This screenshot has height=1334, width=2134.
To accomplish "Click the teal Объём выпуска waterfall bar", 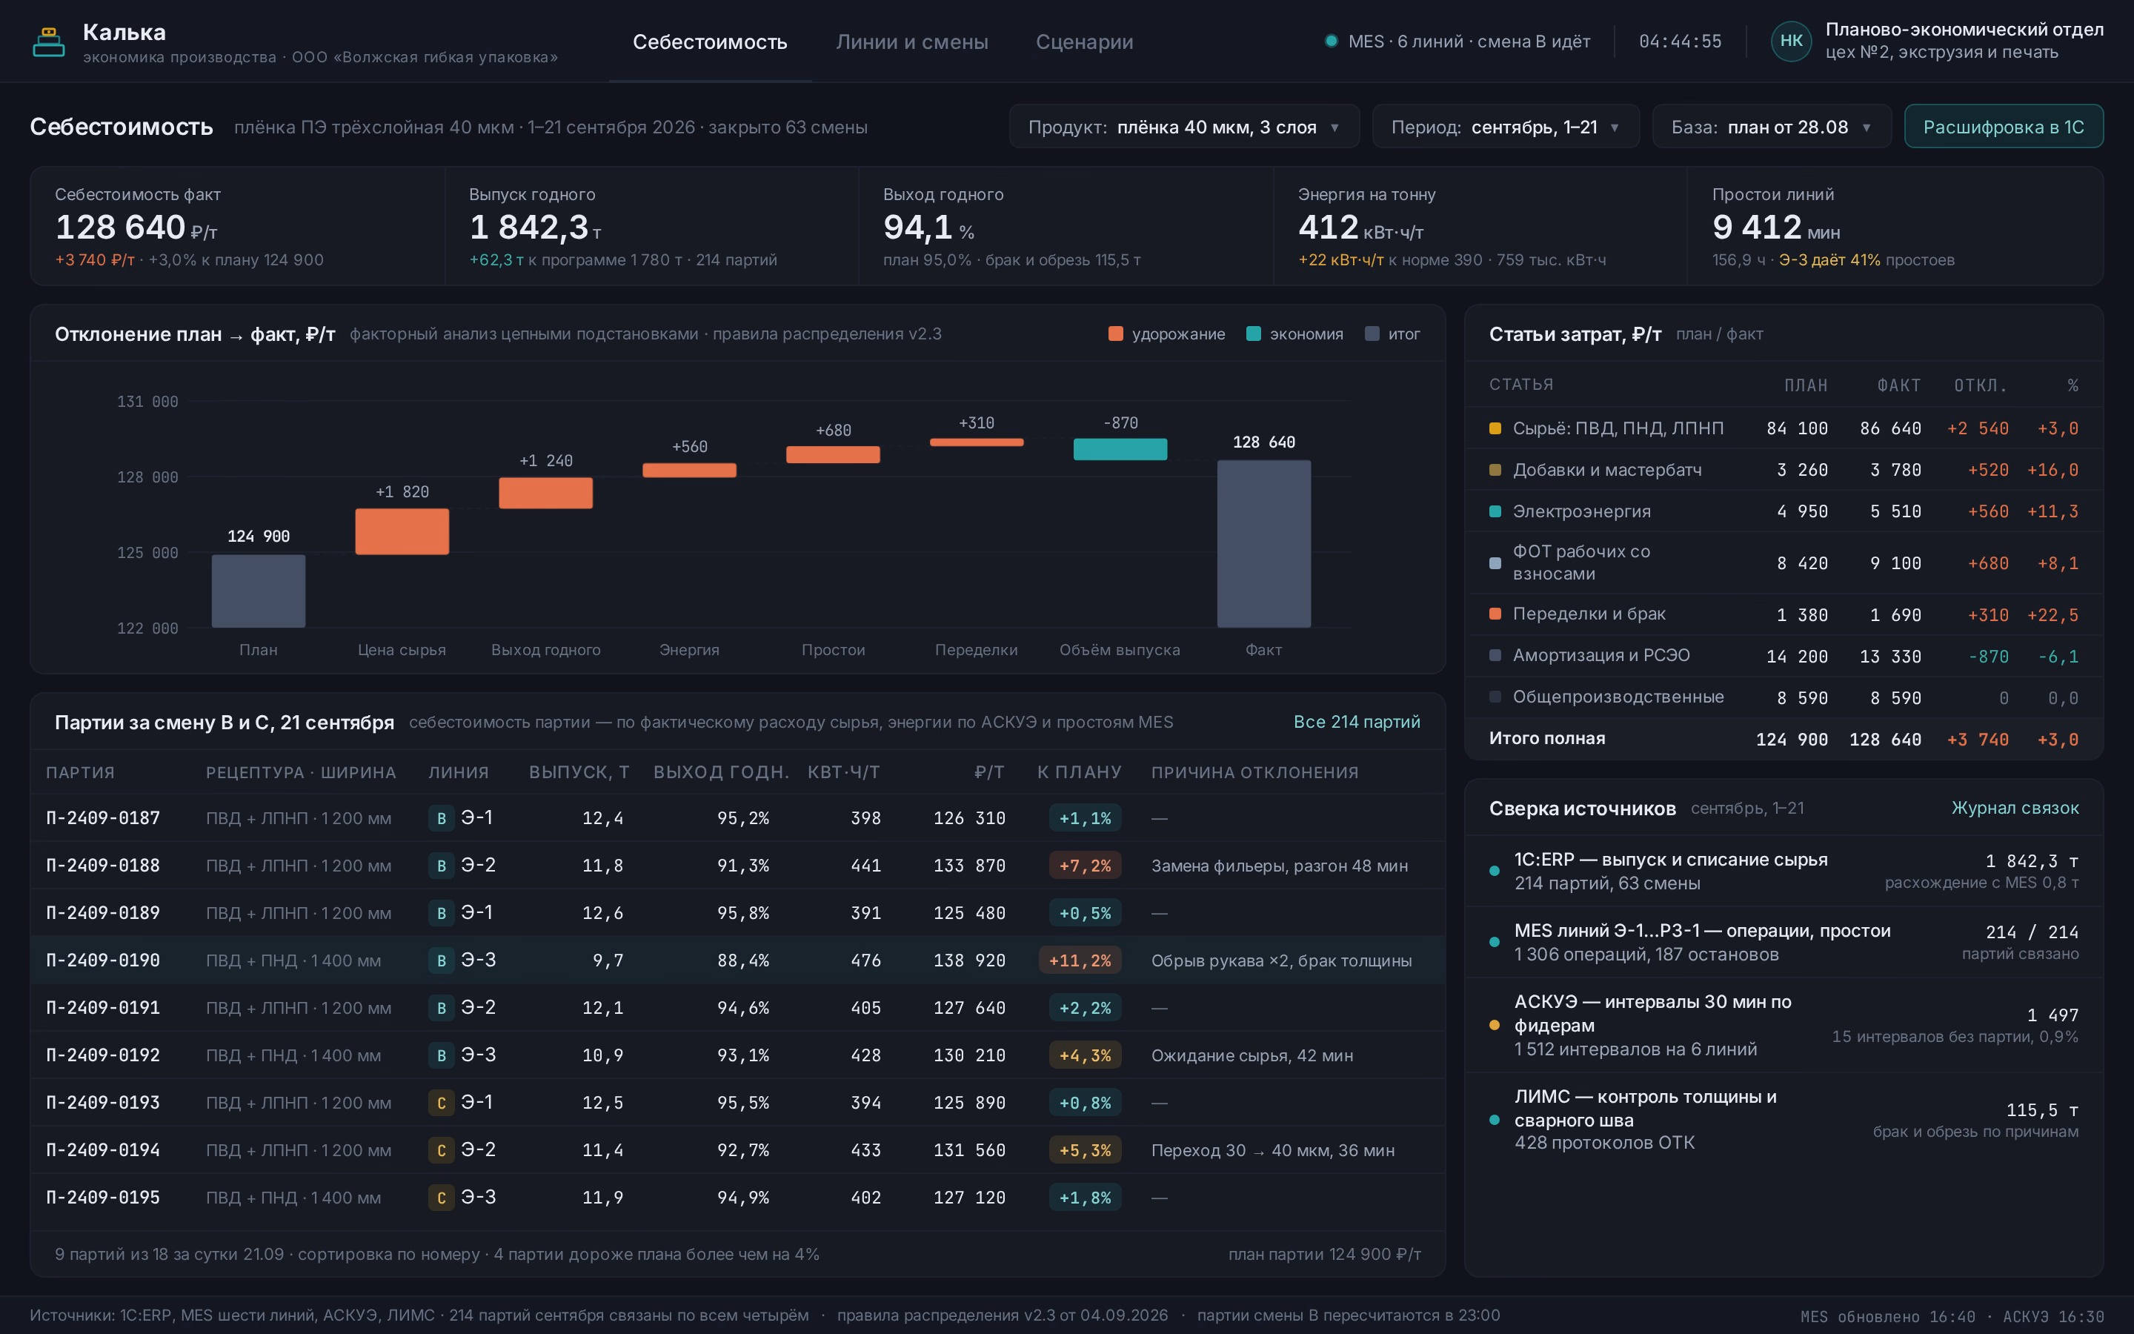I will [1120, 449].
